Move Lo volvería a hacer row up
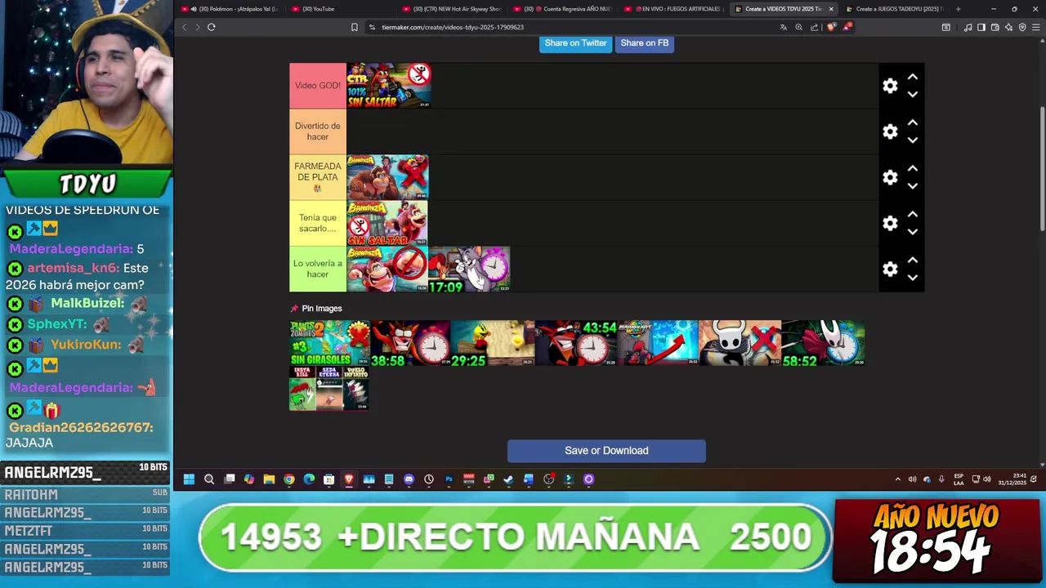This screenshot has height=588, width=1046. [x=913, y=260]
